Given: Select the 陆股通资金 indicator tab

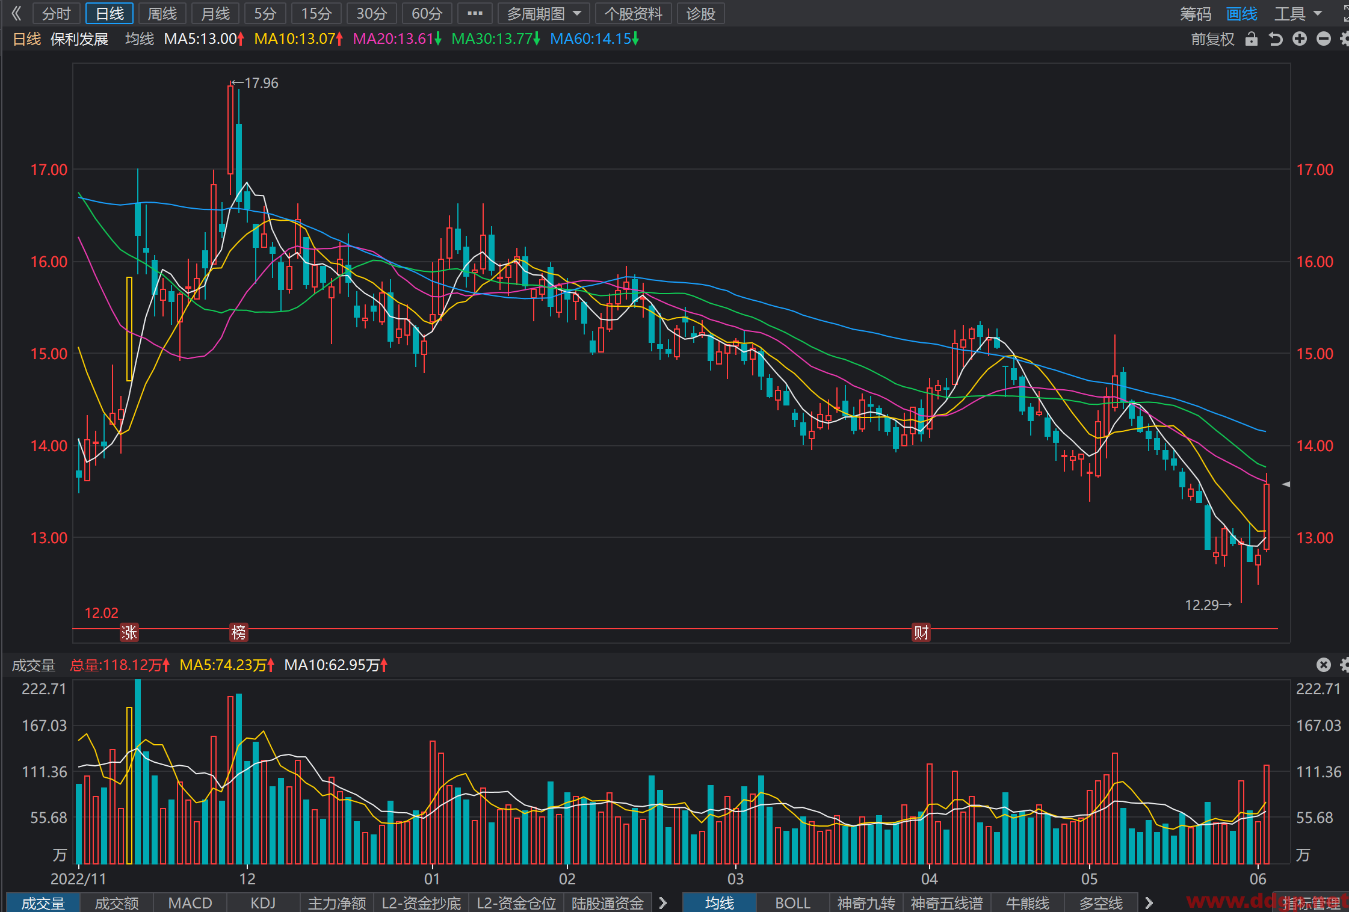Looking at the screenshot, I should pos(608,902).
